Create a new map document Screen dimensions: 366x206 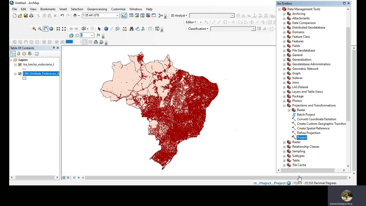click(x=15, y=15)
